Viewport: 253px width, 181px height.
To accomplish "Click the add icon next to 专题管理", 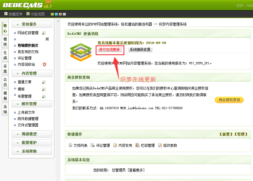I will tap(44, 97).
